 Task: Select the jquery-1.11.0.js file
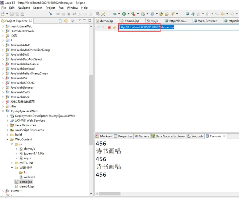tap(34, 153)
